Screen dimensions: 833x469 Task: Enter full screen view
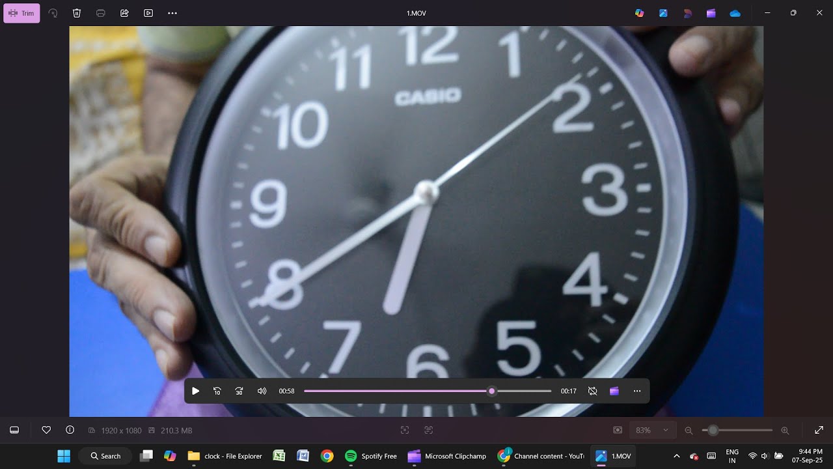[819, 430]
